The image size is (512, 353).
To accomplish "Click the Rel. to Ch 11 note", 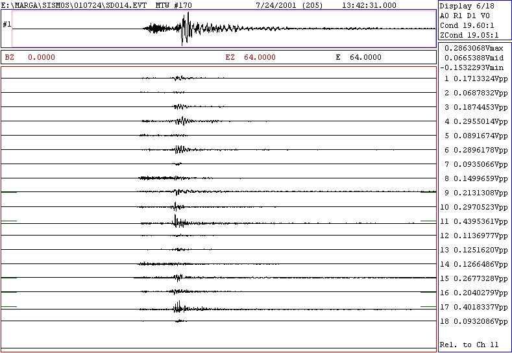I will tap(469, 345).
